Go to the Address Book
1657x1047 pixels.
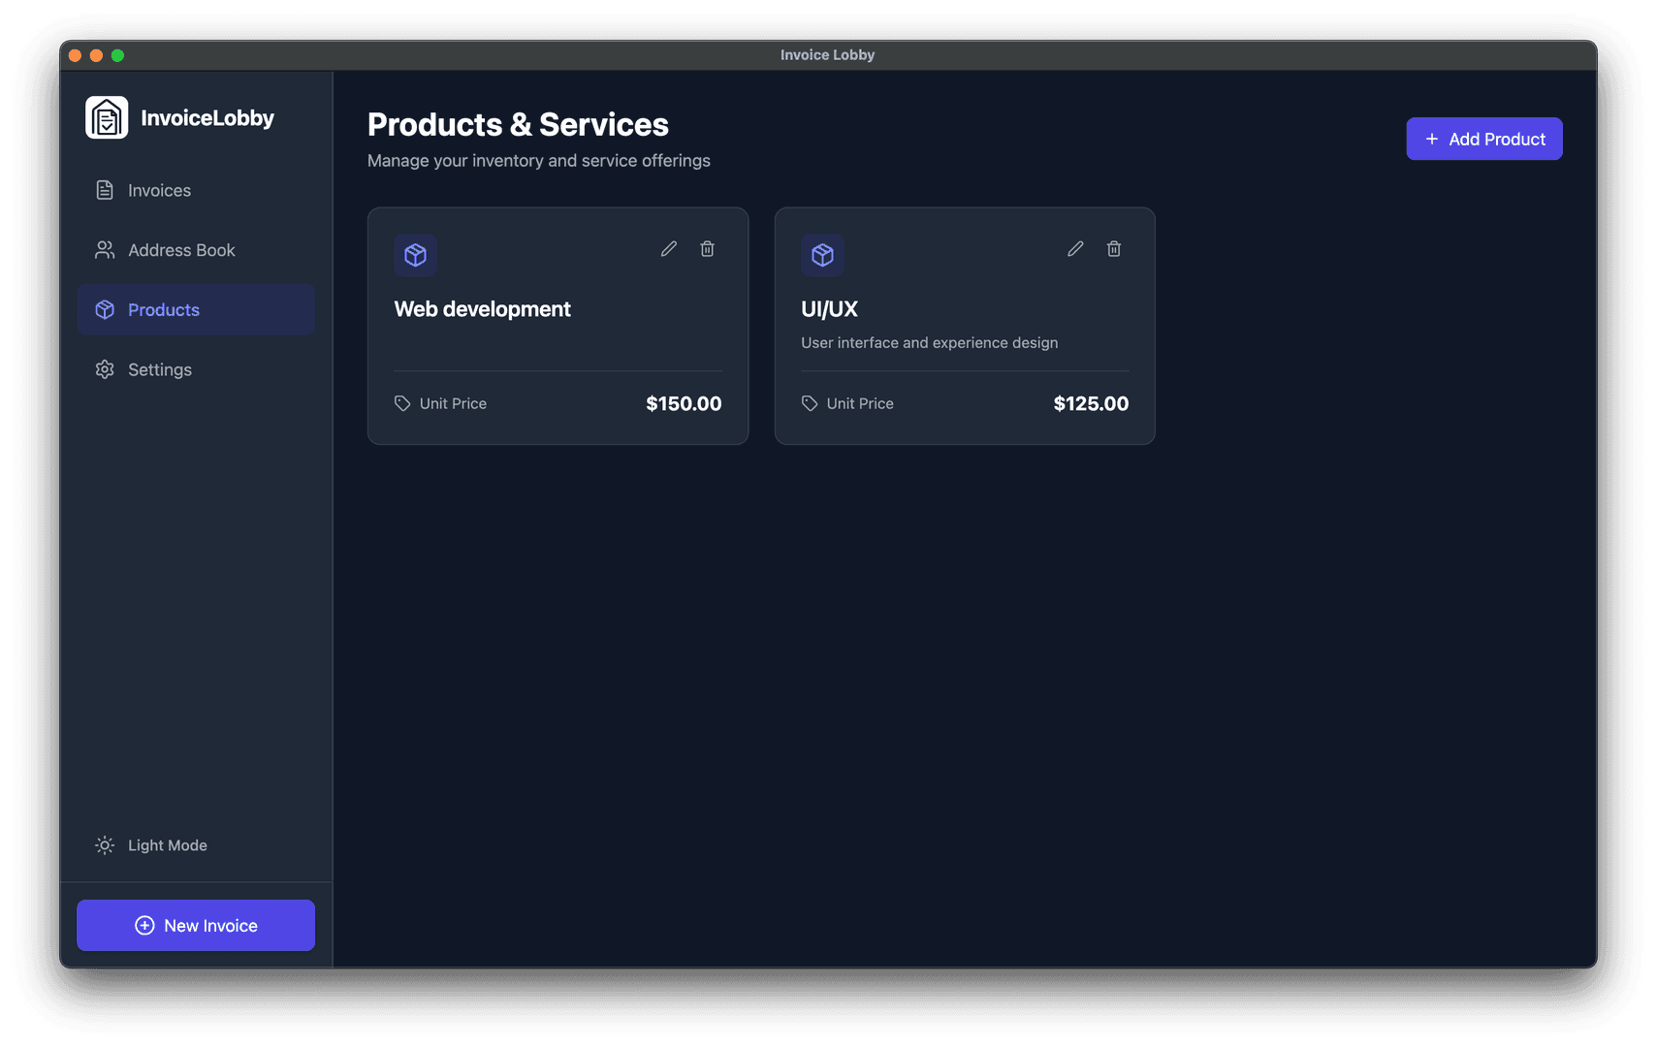tap(181, 250)
